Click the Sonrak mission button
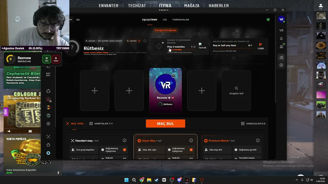 [202, 46]
